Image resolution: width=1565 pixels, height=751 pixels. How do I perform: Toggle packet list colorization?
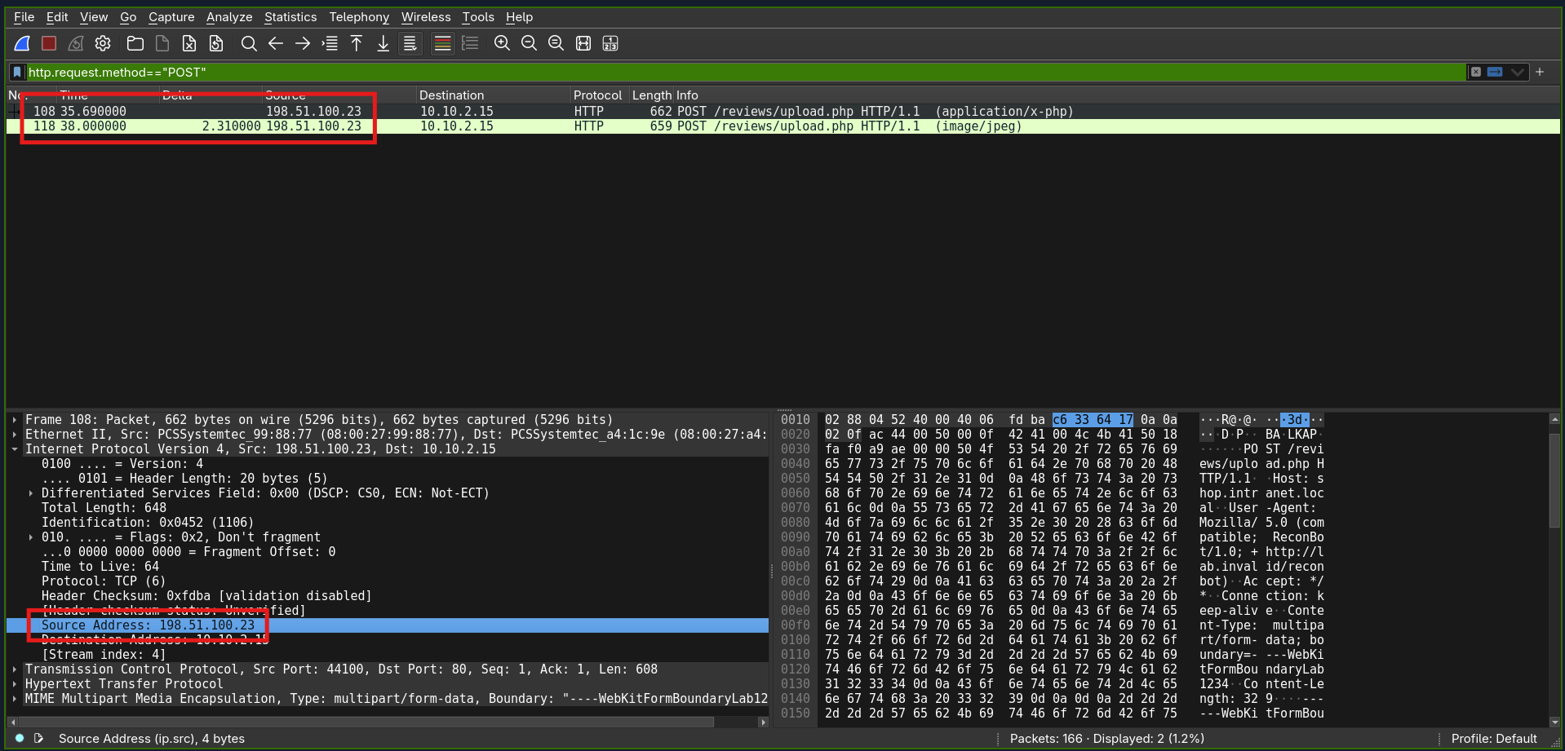pyautogui.click(x=442, y=44)
